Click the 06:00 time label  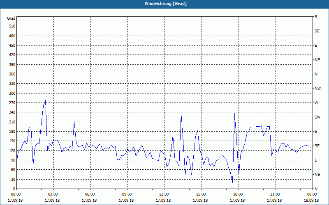(x=89, y=194)
